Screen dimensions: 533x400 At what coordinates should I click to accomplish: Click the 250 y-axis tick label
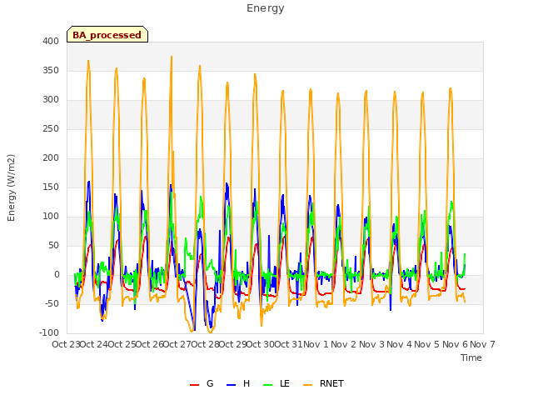[51, 128]
